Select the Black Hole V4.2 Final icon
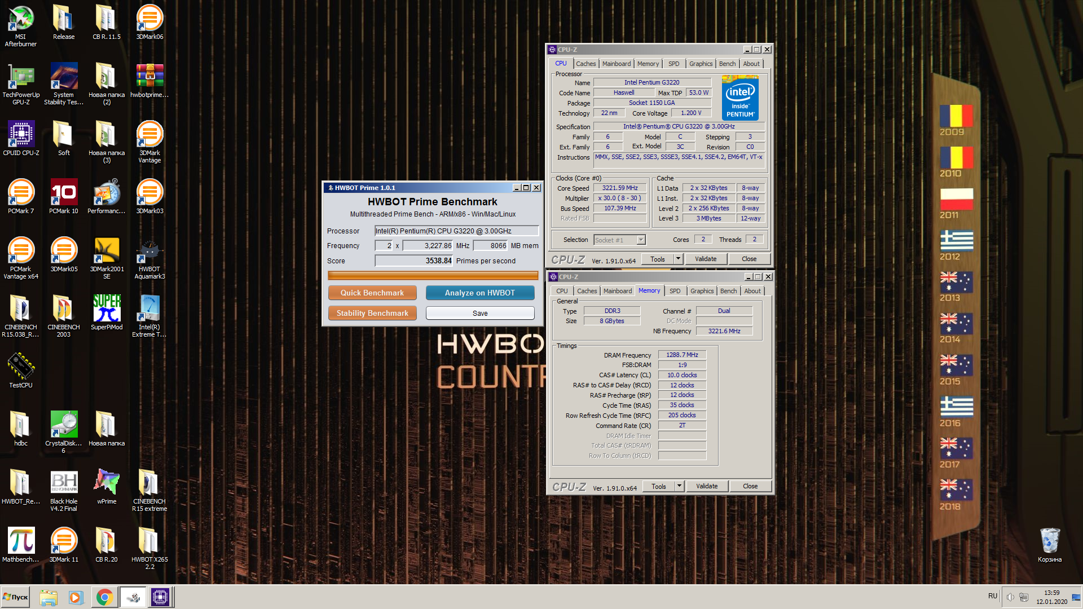This screenshot has width=1083, height=609. [64, 491]
